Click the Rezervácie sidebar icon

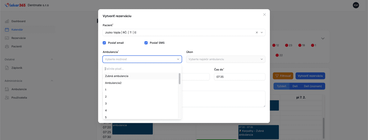pyautogui.click(x=7, y=38)
